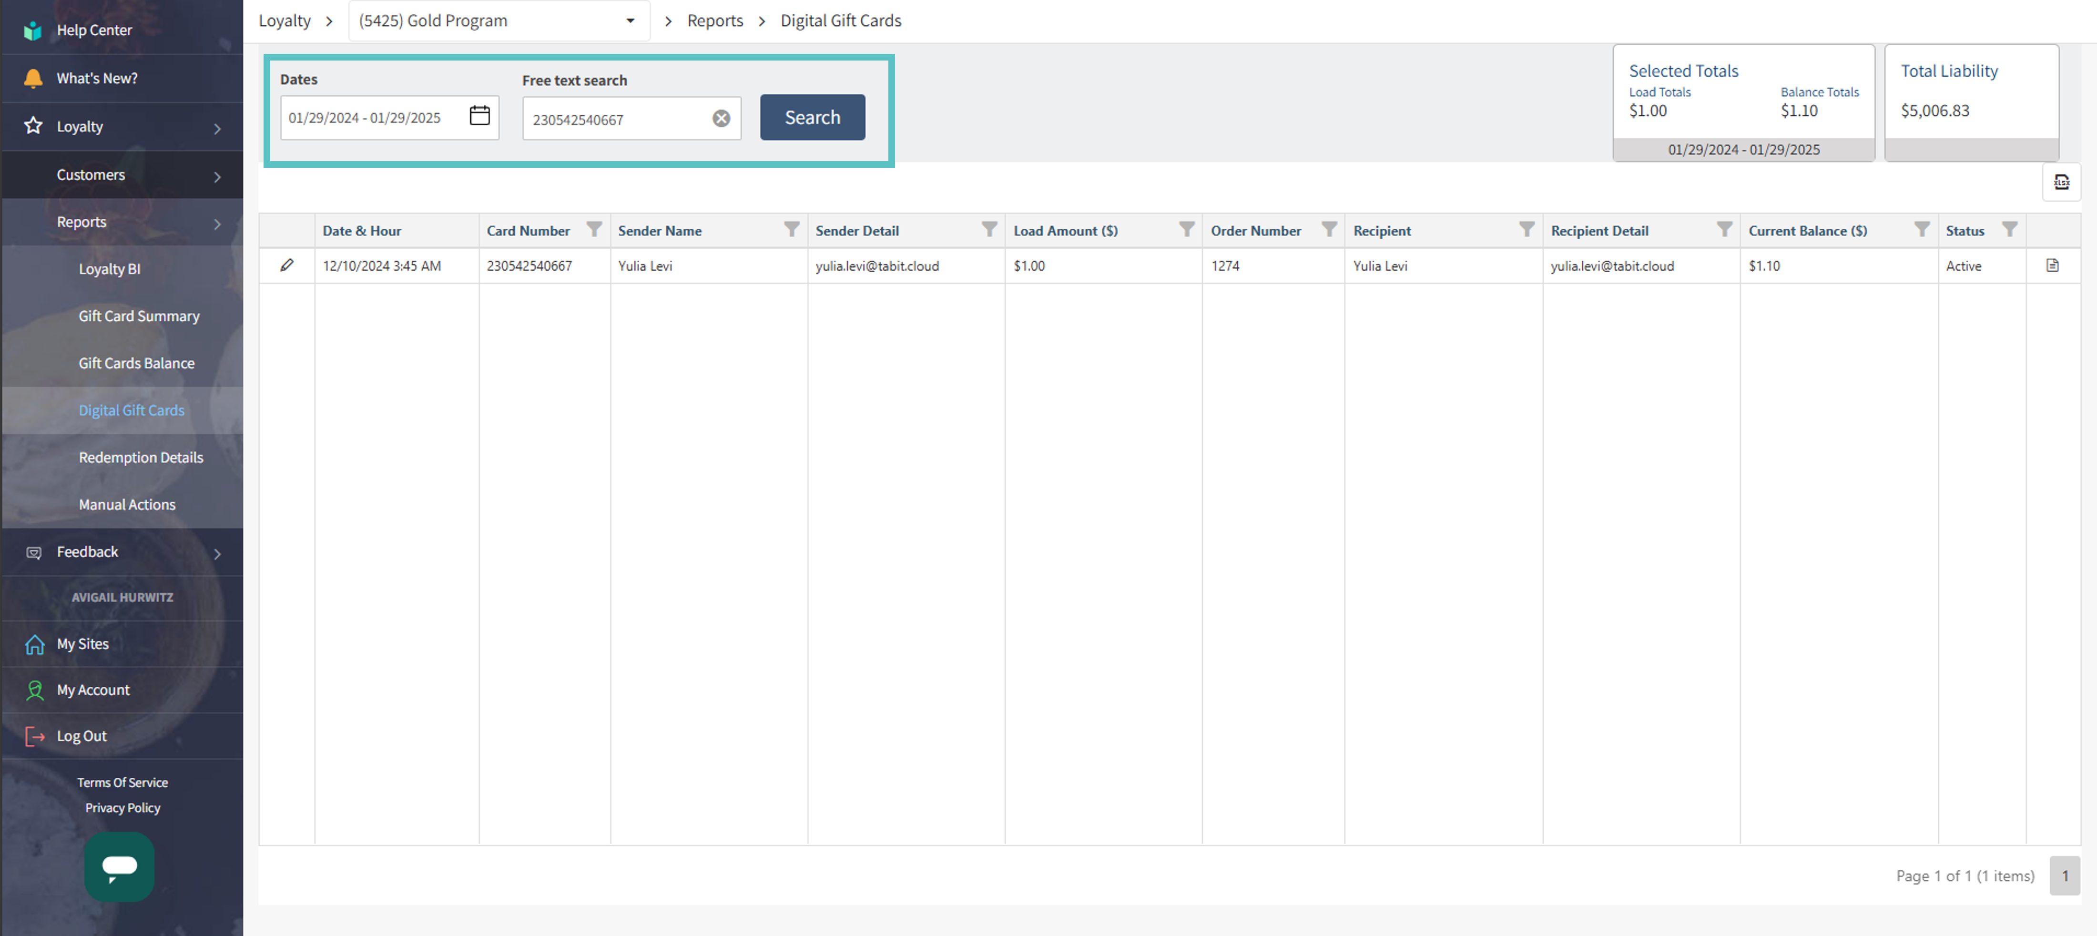Open Gift Card Summary report

(x=138, y=316)
